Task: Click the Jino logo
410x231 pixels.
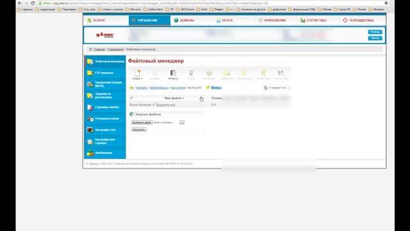Action: click(105, 35)
